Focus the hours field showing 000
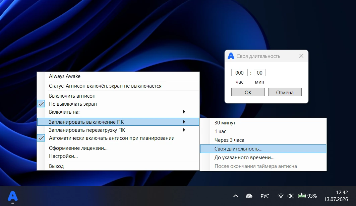This screenshot has width=356, height=206. 239,73
